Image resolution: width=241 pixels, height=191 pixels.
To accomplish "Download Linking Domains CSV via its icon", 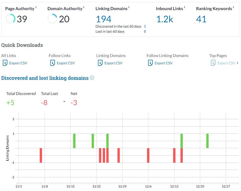I will pyautogui.click(x=100, y=63).
